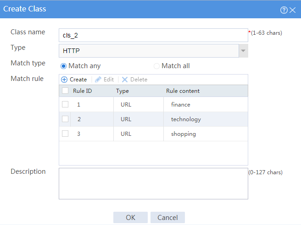Click the help question mark icon
Image resolution: width=301 pixels, height=225 pixels.
click(x=284, y=10)
